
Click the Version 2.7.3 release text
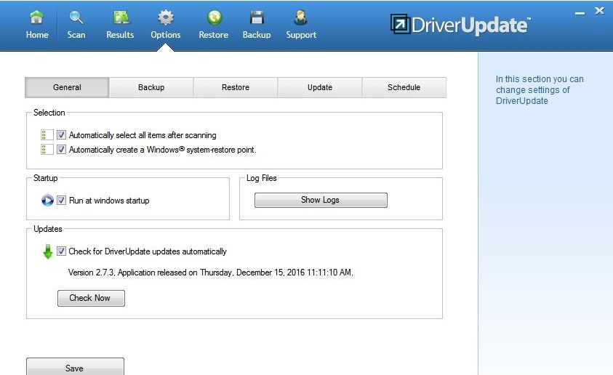pos(210,273)
